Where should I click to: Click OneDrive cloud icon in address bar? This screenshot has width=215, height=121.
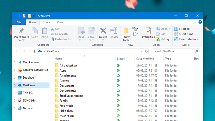pyautogui.click(x=40, y=51)
